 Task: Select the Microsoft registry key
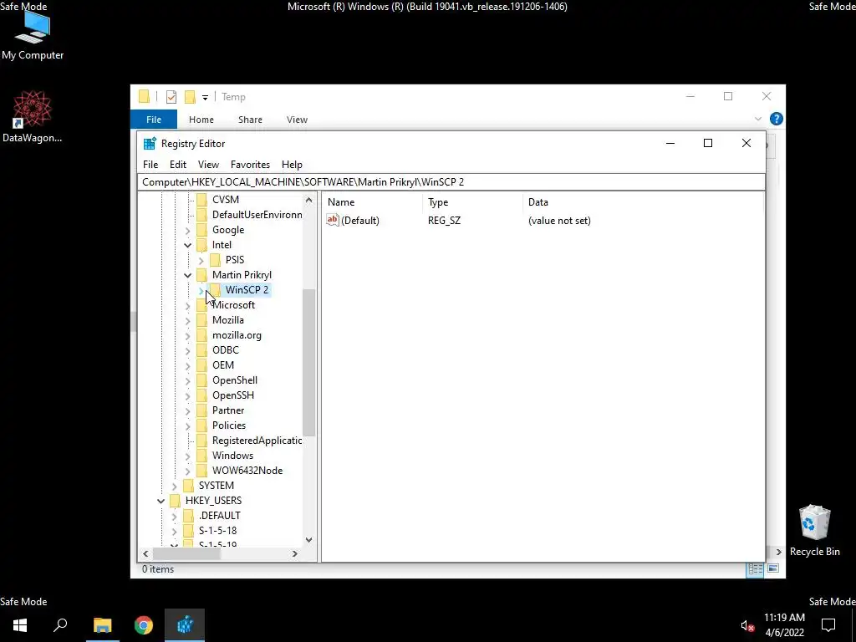[234, 304]
